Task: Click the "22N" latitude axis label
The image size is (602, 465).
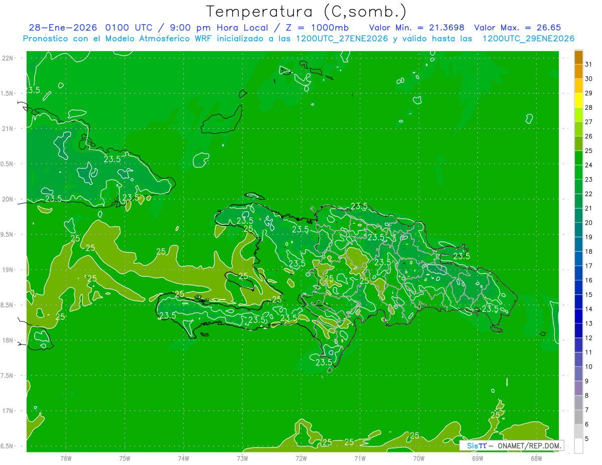Action: coord(8,58)
